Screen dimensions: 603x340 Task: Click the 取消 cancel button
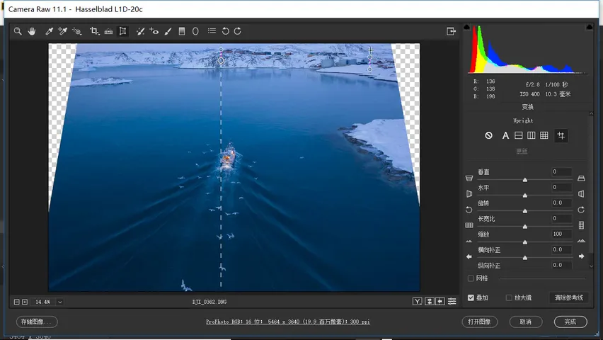[x=526, y=322]
